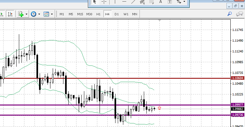Switch chart to D1 timeframe
Viewport: 245px width, 127px height.
coord(116,14)
